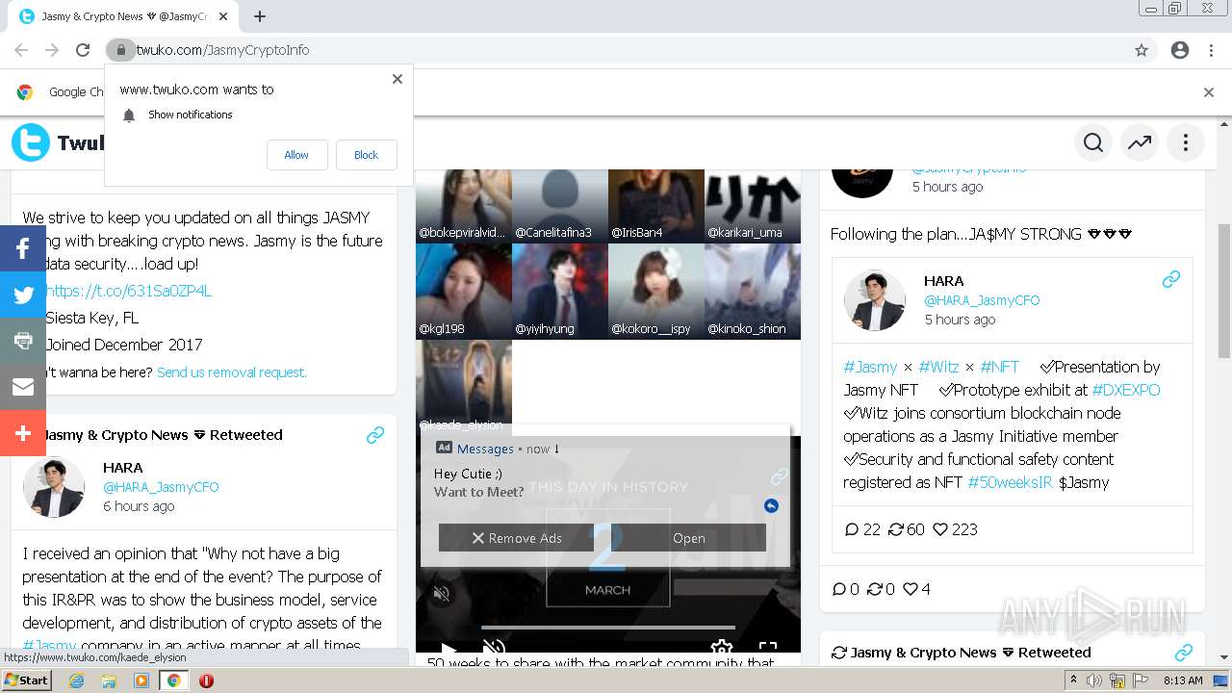
Task: Click Open on Messages ad
Action: [x=689, y=538]
